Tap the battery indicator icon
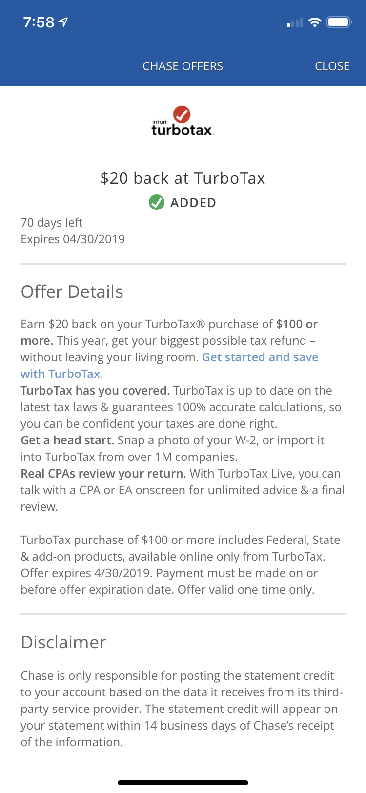366x793 pixels. click(x=340, y=22)
